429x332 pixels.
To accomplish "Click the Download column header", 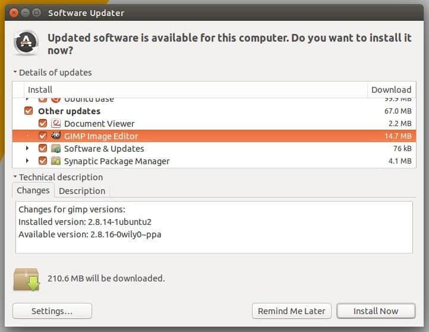I will (391, 90).
